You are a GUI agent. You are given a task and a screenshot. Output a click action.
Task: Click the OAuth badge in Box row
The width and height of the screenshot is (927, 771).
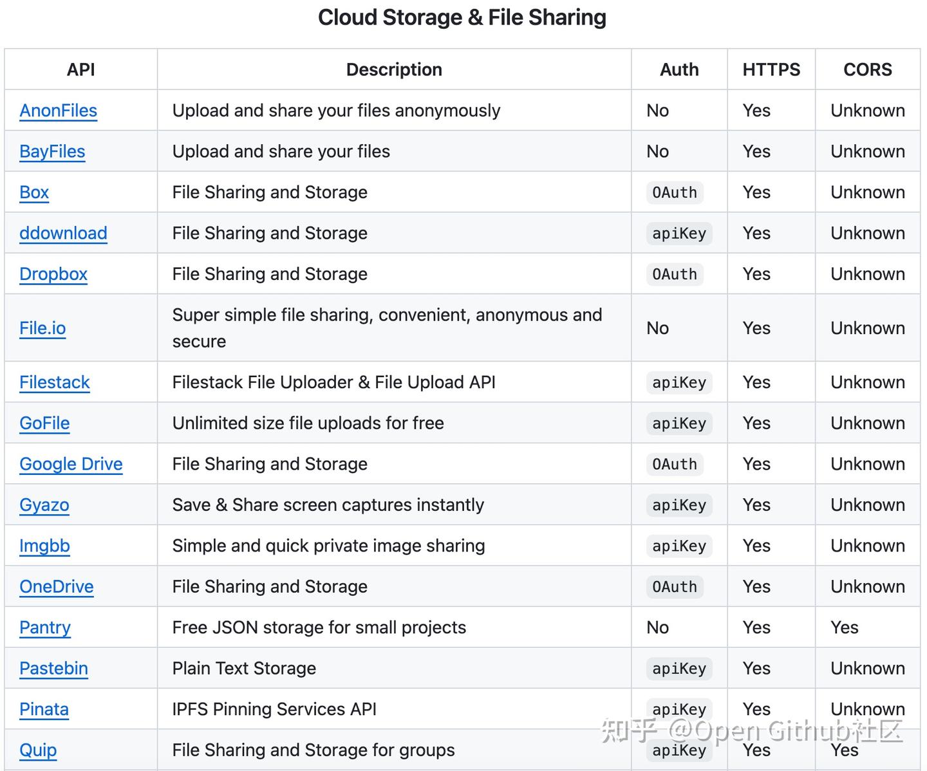coord(674,192)
